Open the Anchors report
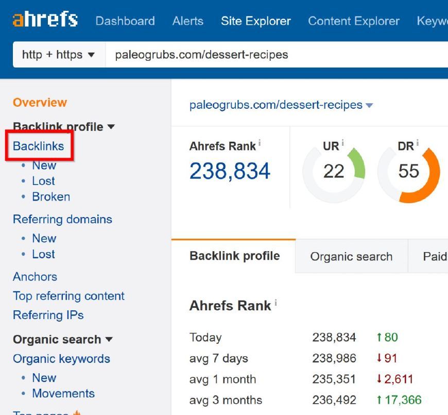Screen dimensions: 448x415 pos(35,276)
